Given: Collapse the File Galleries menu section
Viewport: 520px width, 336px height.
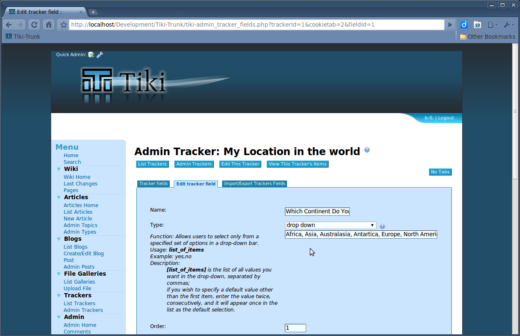Looking at the screenshot, I should [59, 274].
